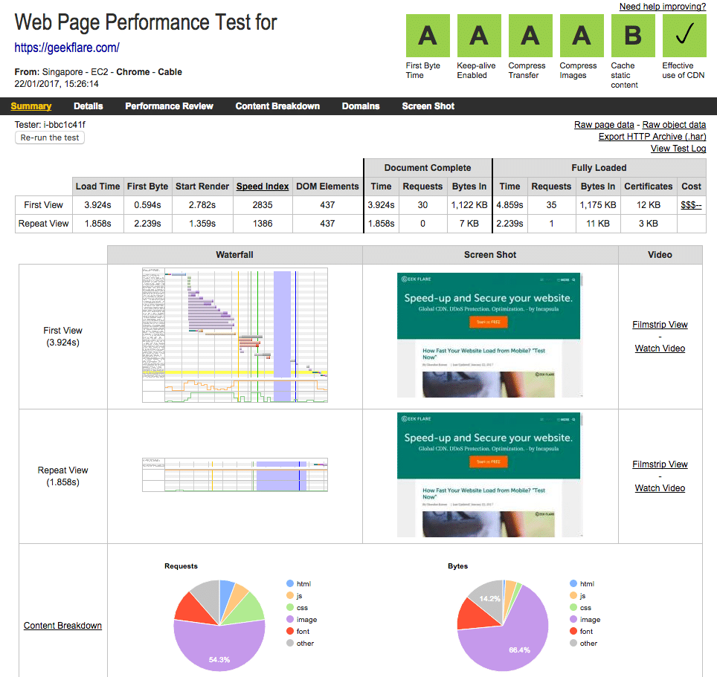The image size is (717, 677).
Task: Select the Compress Transfer grade A icon
Action: [x=530, y=35]
